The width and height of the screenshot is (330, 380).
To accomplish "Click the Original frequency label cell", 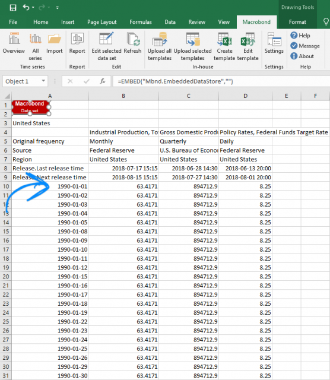I will click(50, 141).
